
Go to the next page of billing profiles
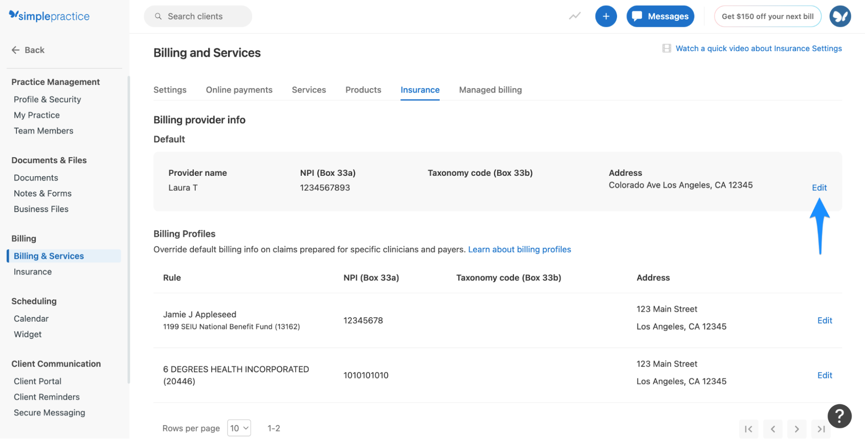tap(797, 429)
